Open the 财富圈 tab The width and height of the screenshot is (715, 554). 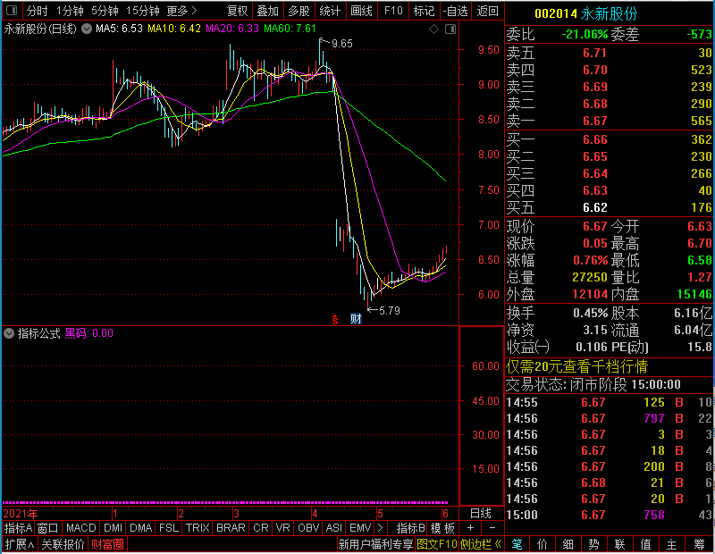(x=107, y=544)
